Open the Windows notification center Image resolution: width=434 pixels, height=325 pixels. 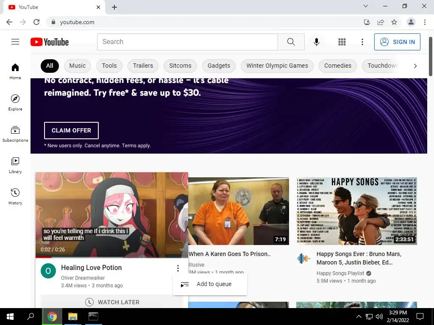420,317
